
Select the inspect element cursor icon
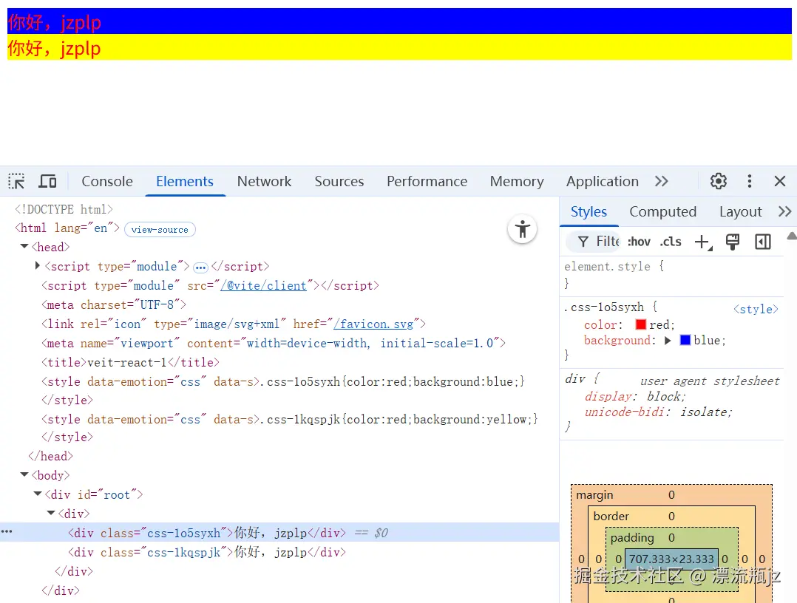16,180
